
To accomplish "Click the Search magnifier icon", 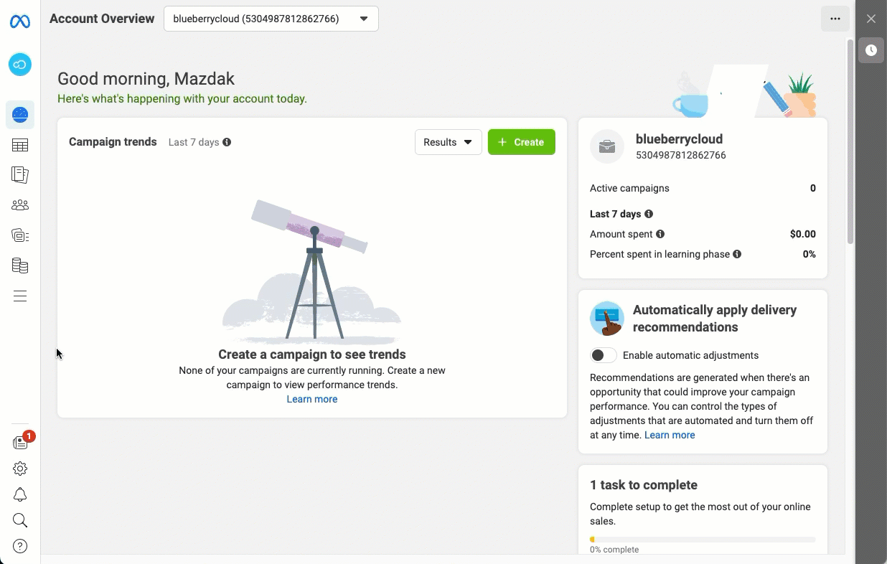I will [20, 521].
